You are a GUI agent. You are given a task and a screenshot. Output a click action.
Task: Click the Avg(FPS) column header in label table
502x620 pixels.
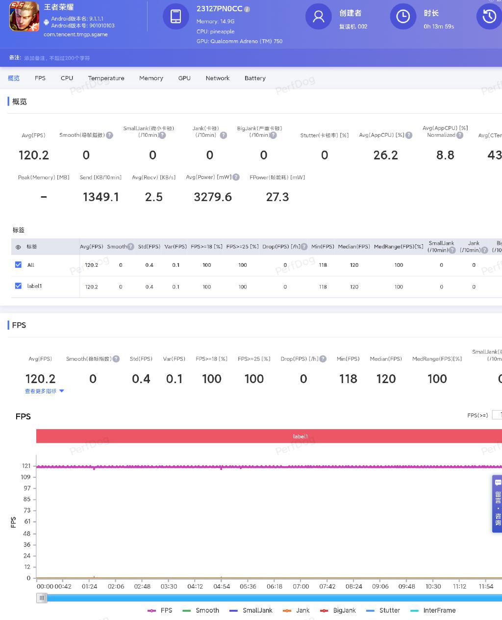click(x=92, y=247)
